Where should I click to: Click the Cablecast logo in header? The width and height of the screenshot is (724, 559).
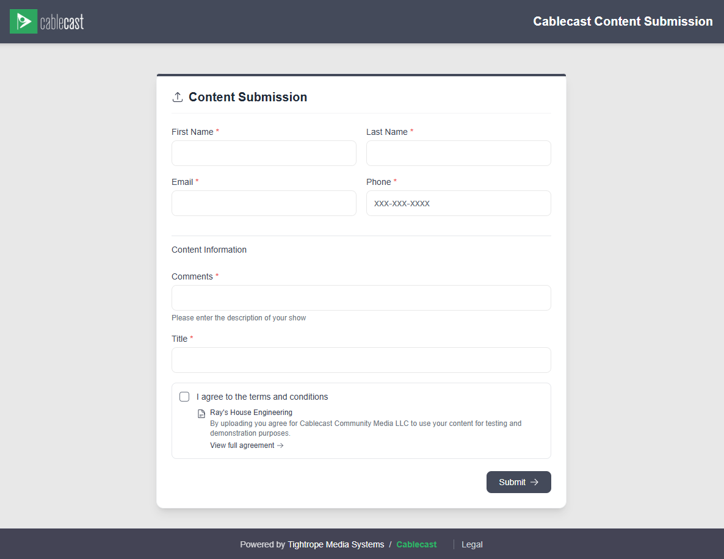pos(46,21)
